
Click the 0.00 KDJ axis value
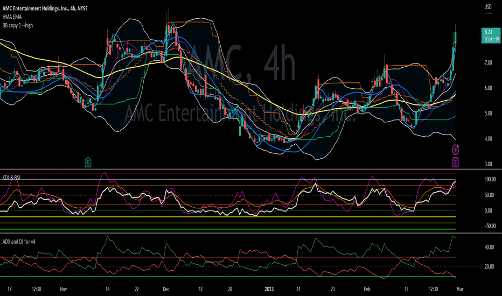pos(488,210)
